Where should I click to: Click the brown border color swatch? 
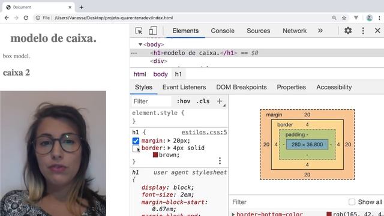(155, 155)
